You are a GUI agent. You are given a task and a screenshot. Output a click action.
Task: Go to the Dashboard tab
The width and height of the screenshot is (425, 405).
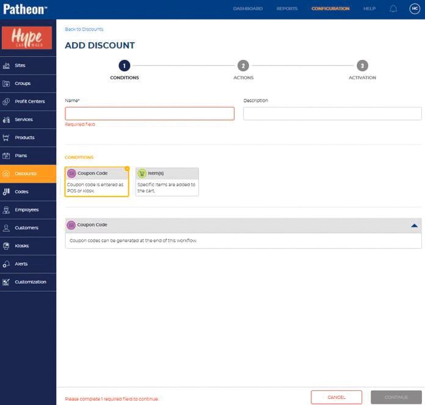247,9
